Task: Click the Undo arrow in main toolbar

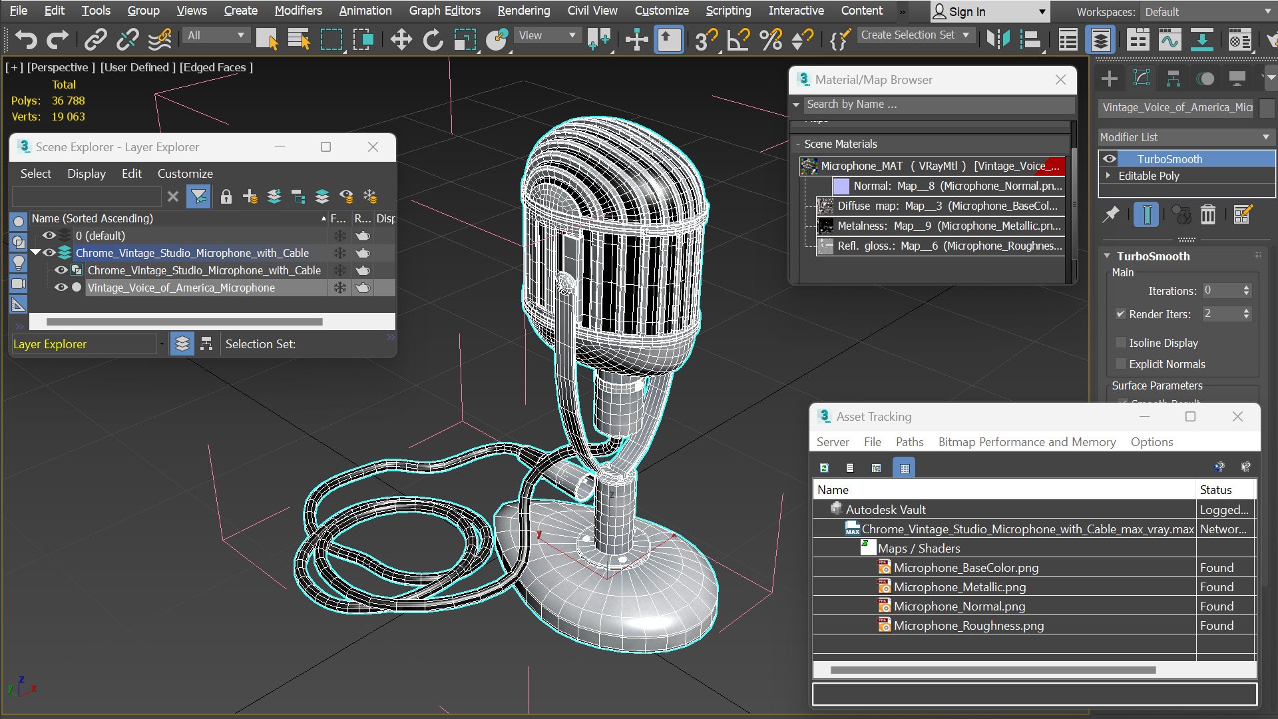Action: coord(26,40)
